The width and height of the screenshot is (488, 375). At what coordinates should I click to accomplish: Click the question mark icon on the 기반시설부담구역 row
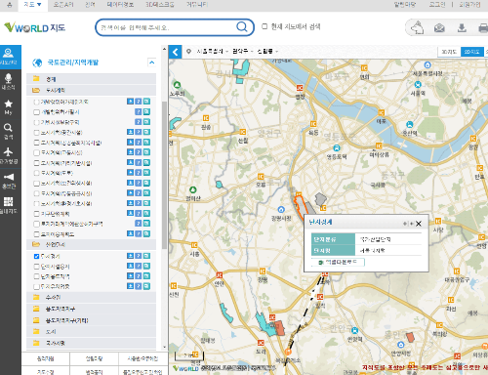pos(139,122)
